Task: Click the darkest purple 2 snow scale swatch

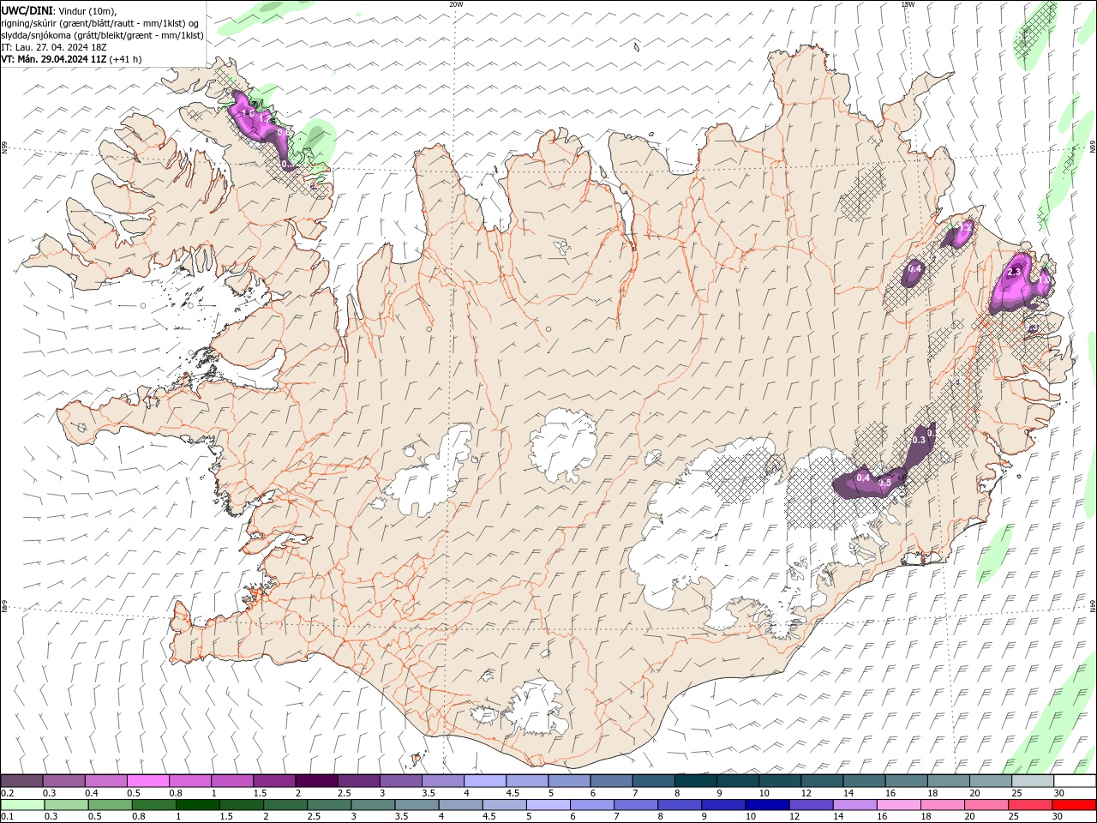Action: click(316, 781)
